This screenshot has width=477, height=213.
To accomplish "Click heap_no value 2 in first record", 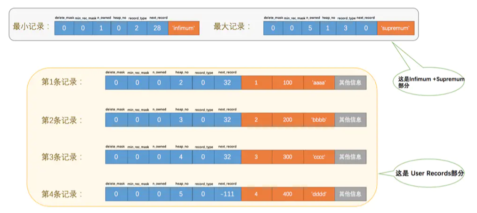I will pyautogui.click(x=181, y=83).
